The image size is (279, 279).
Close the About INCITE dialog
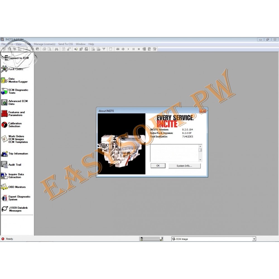[x=203, y=111]
